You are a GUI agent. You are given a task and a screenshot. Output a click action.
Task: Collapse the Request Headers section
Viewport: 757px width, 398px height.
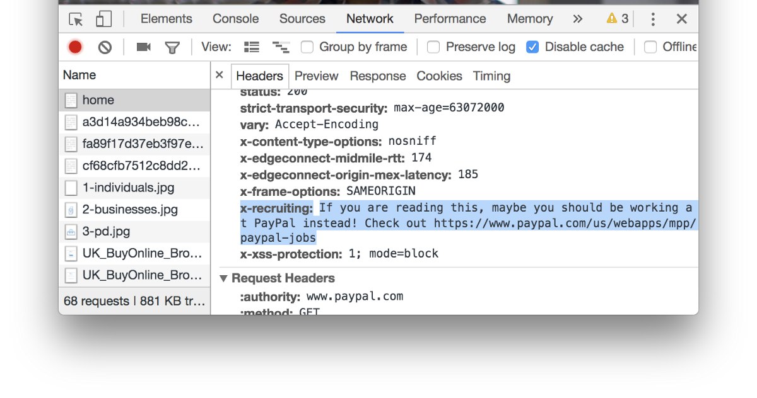[x=223, y=278]
